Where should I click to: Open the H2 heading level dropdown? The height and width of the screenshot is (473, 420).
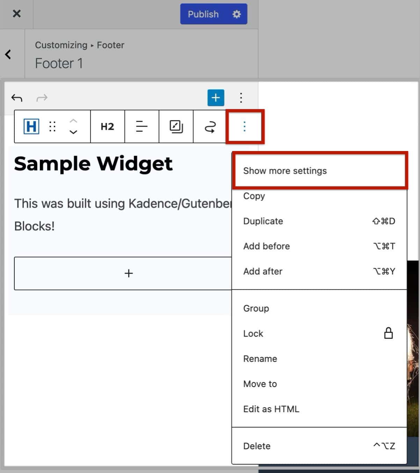(x=107, y=127)
